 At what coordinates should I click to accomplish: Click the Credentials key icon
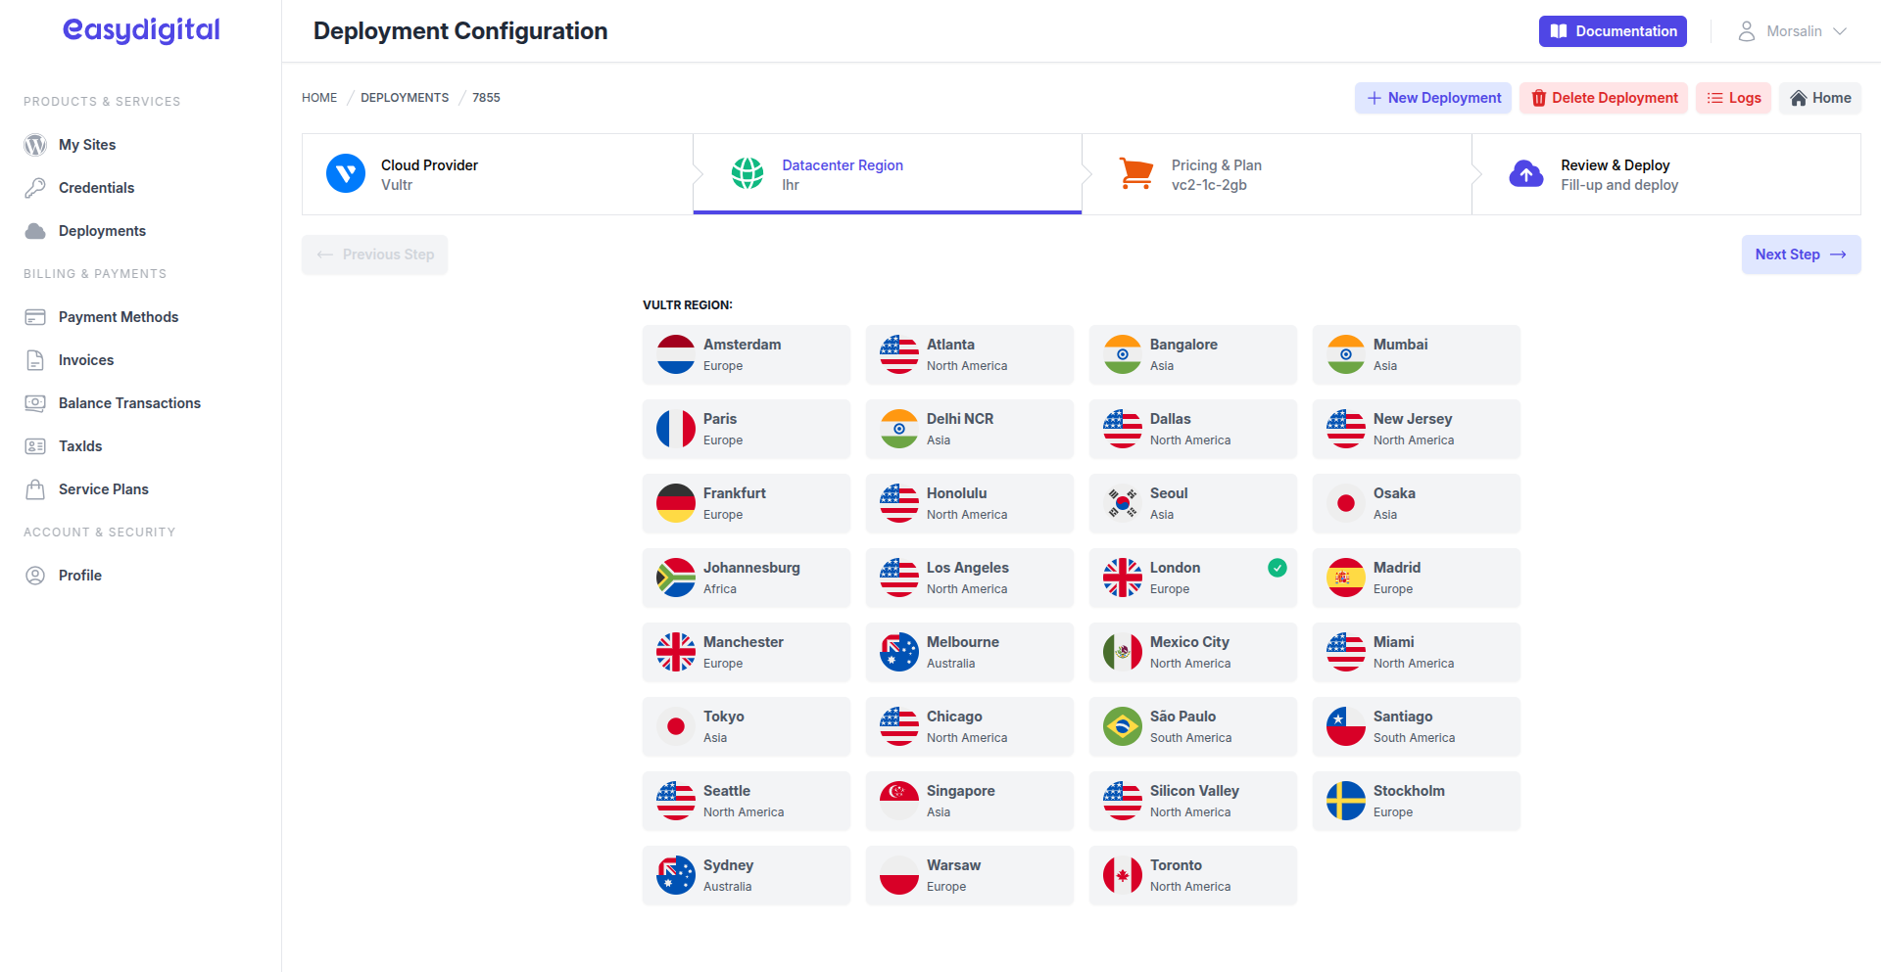click(x=35, y=187)
